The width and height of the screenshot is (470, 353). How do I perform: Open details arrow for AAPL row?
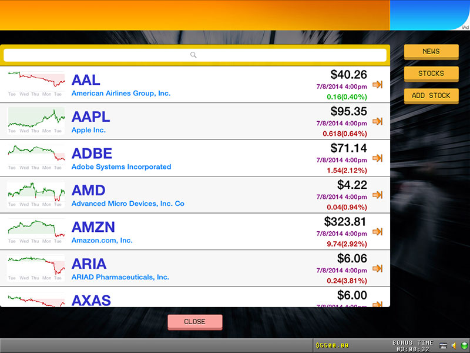(377, 121)
